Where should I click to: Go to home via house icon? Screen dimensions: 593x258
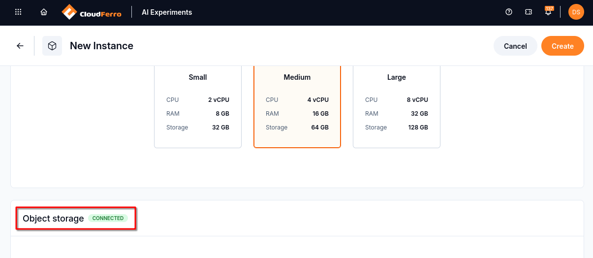click(44, 12)
